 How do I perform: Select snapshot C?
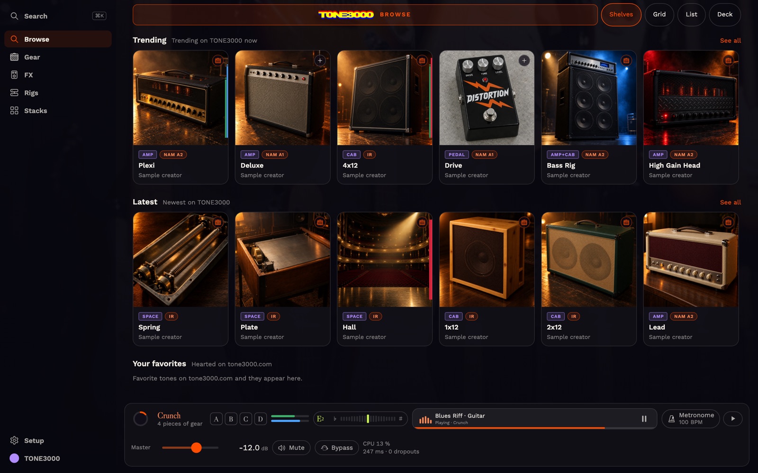point(246,419)
